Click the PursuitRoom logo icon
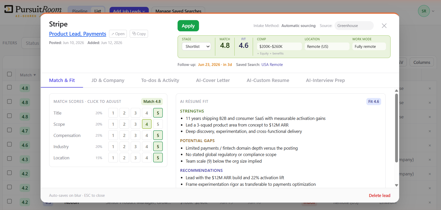 [x=9, y=9]
